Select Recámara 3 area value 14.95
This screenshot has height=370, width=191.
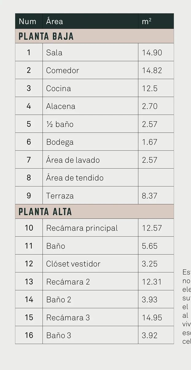(152, 317)
